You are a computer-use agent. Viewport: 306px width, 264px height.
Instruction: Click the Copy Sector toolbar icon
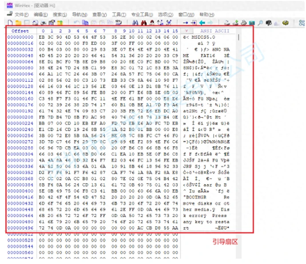[x=85, y=22]
